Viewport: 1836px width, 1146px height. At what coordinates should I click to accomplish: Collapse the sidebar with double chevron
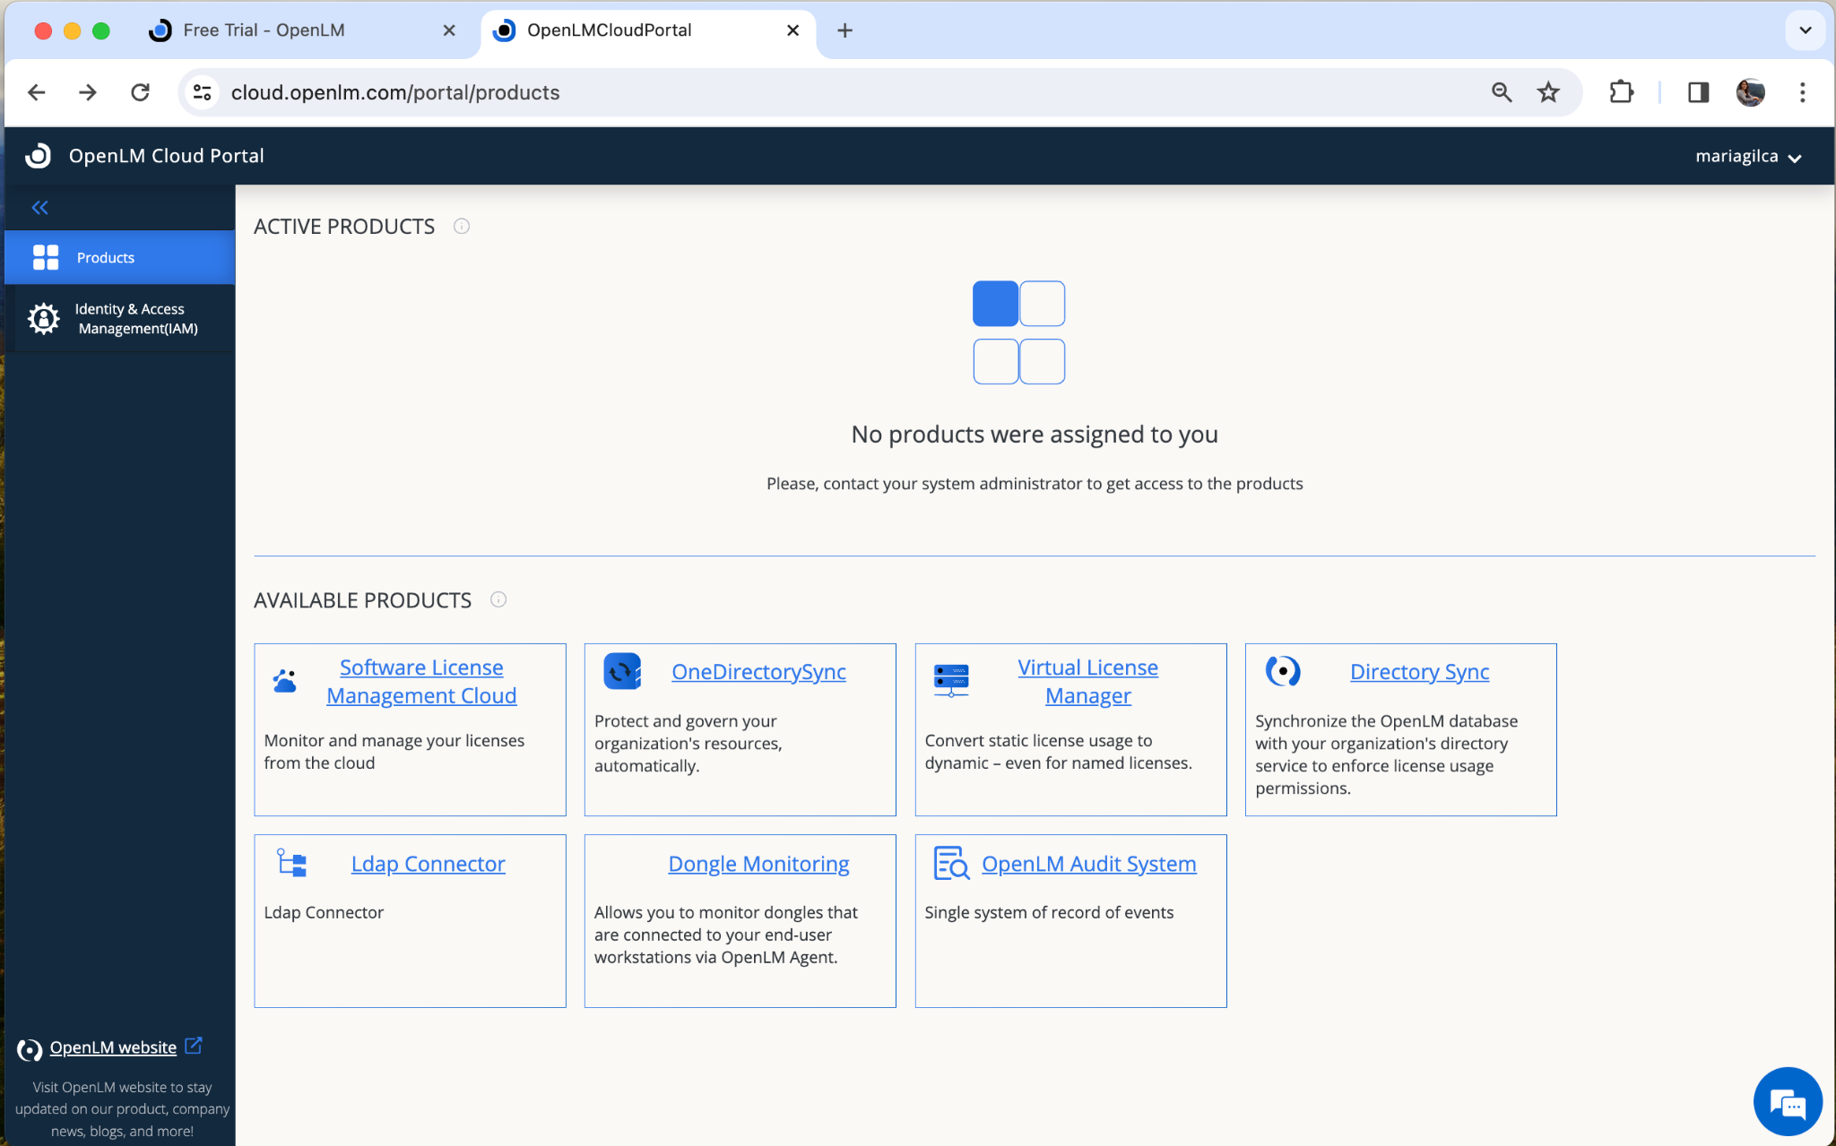[39, 208]
